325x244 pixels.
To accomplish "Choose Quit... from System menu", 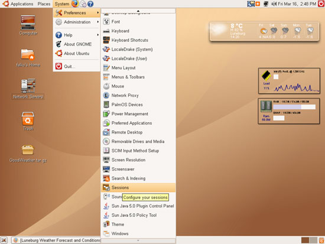I will coord(77,66).
